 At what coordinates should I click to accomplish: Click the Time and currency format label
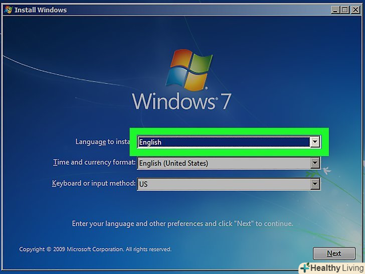(x=94, y=162)
